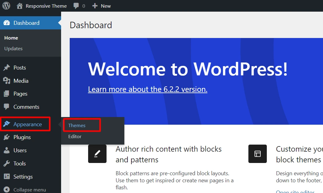Open comments bubble icon in admin bar

(x=76, y=6)
